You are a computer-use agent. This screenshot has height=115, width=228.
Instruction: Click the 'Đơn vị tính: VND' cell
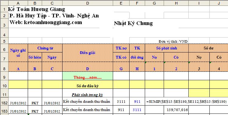pyautogui.click(x=173, y=41)
